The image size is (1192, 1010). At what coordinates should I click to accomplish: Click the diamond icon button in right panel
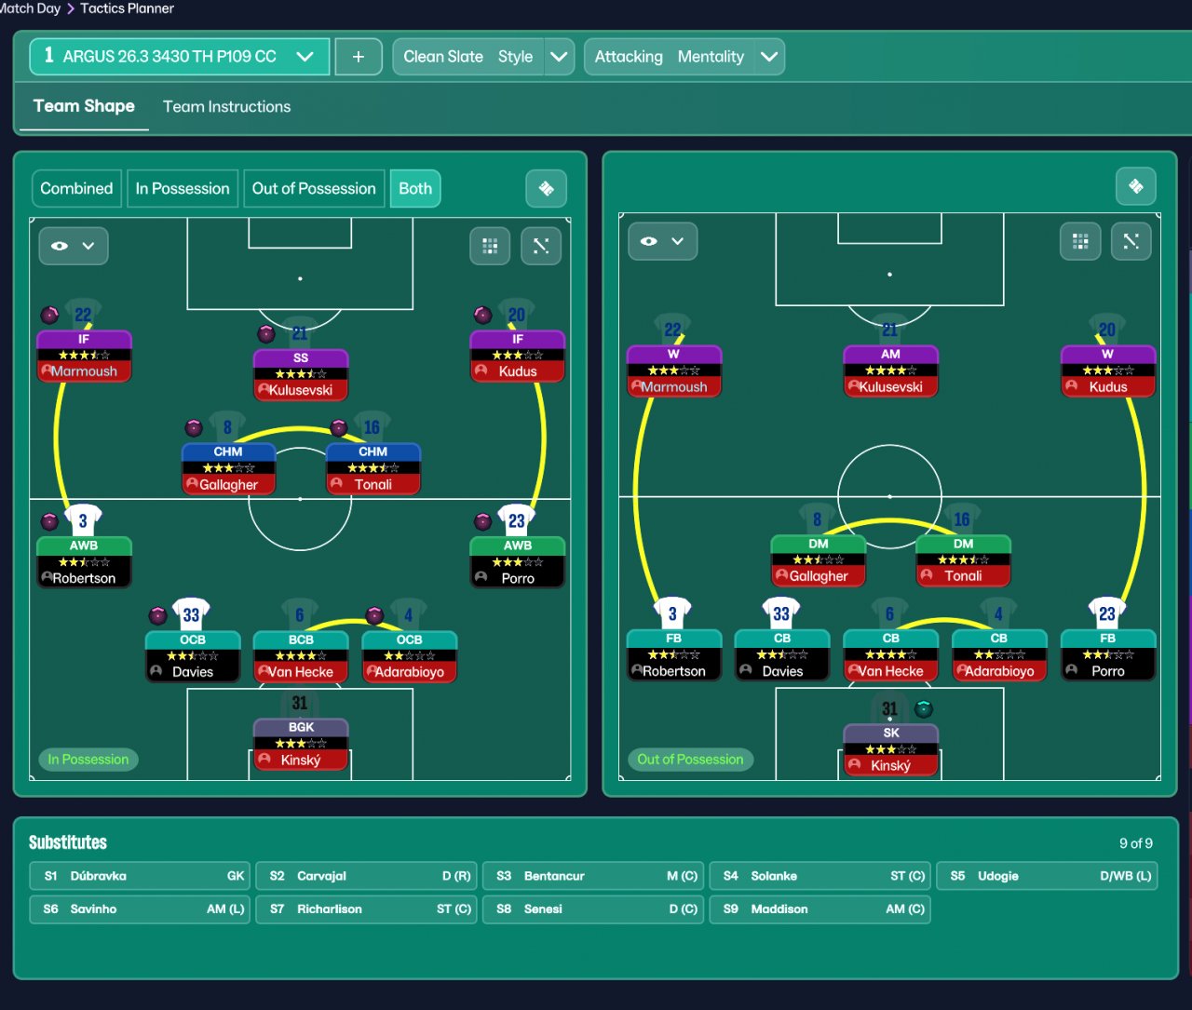click(x=1136, y=186)
